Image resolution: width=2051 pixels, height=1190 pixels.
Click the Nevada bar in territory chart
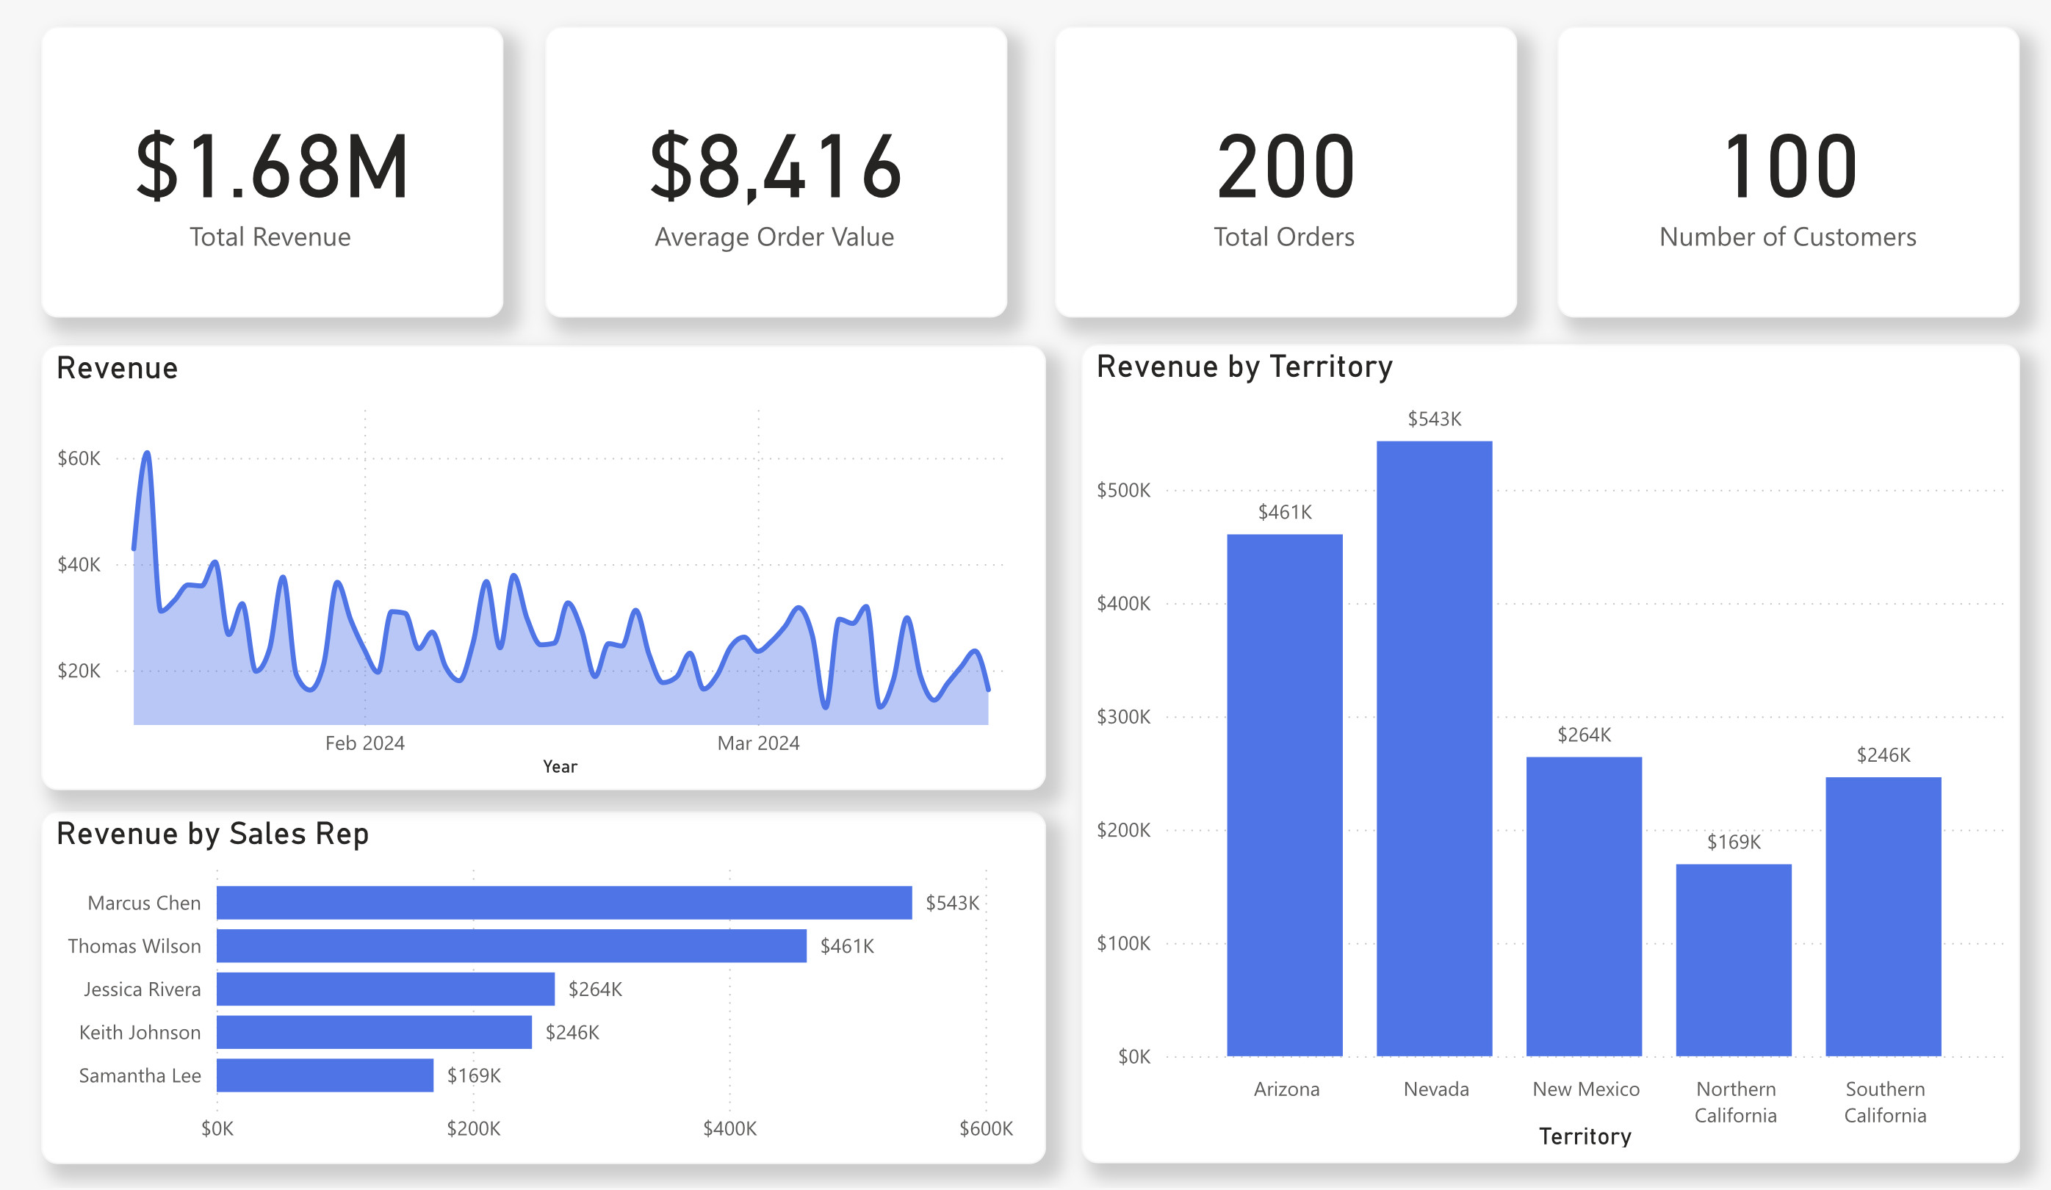pos(1434,749)
